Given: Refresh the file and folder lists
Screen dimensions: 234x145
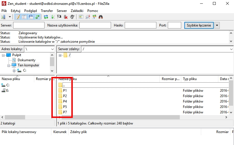Looking at the screenshot, I should [46, 17].
